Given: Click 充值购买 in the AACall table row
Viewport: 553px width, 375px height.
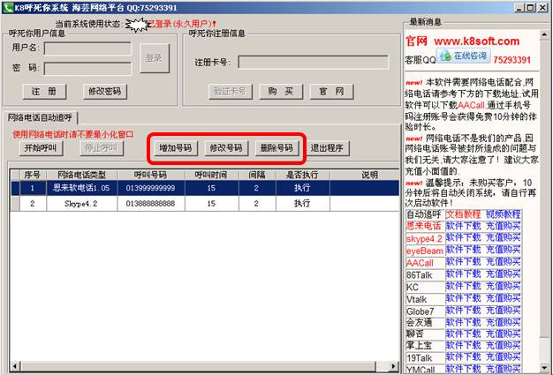Looking at the screenshot, I should click(504, 262).
